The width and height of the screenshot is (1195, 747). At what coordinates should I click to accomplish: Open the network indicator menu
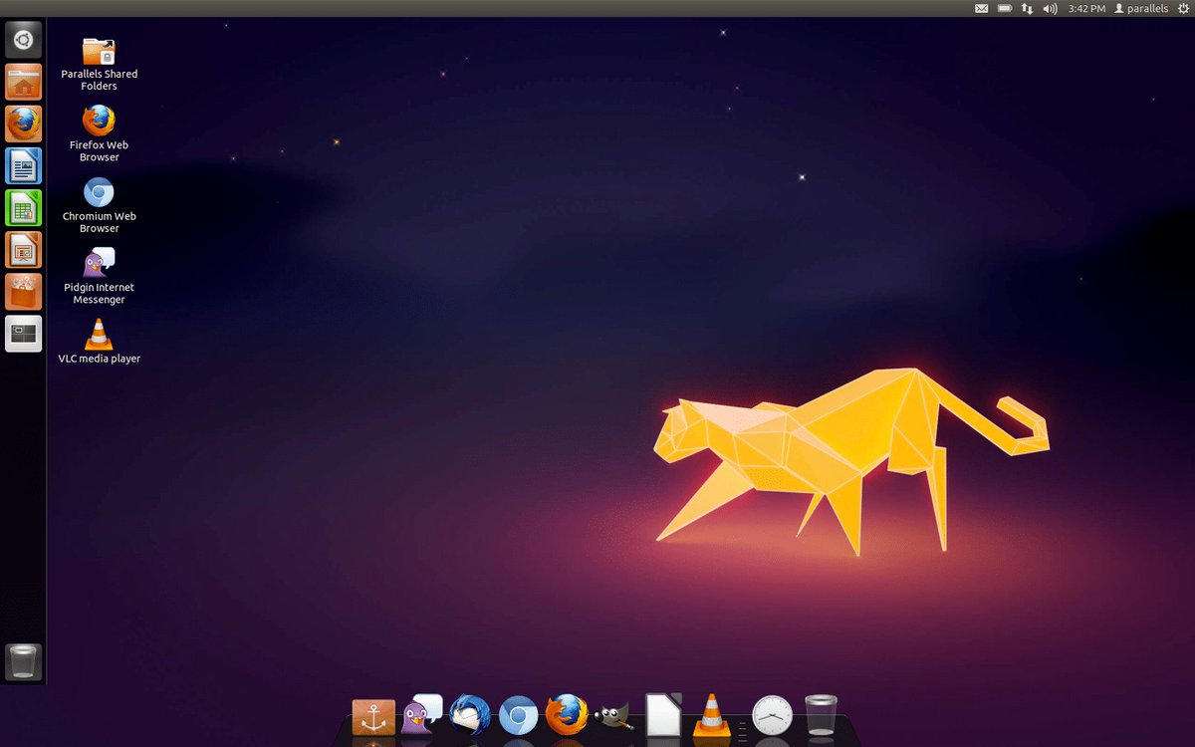coord(1028,8)
